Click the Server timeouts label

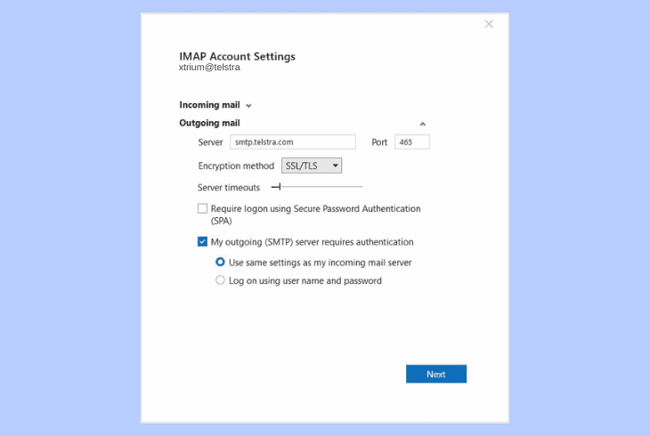click(229, 188)
